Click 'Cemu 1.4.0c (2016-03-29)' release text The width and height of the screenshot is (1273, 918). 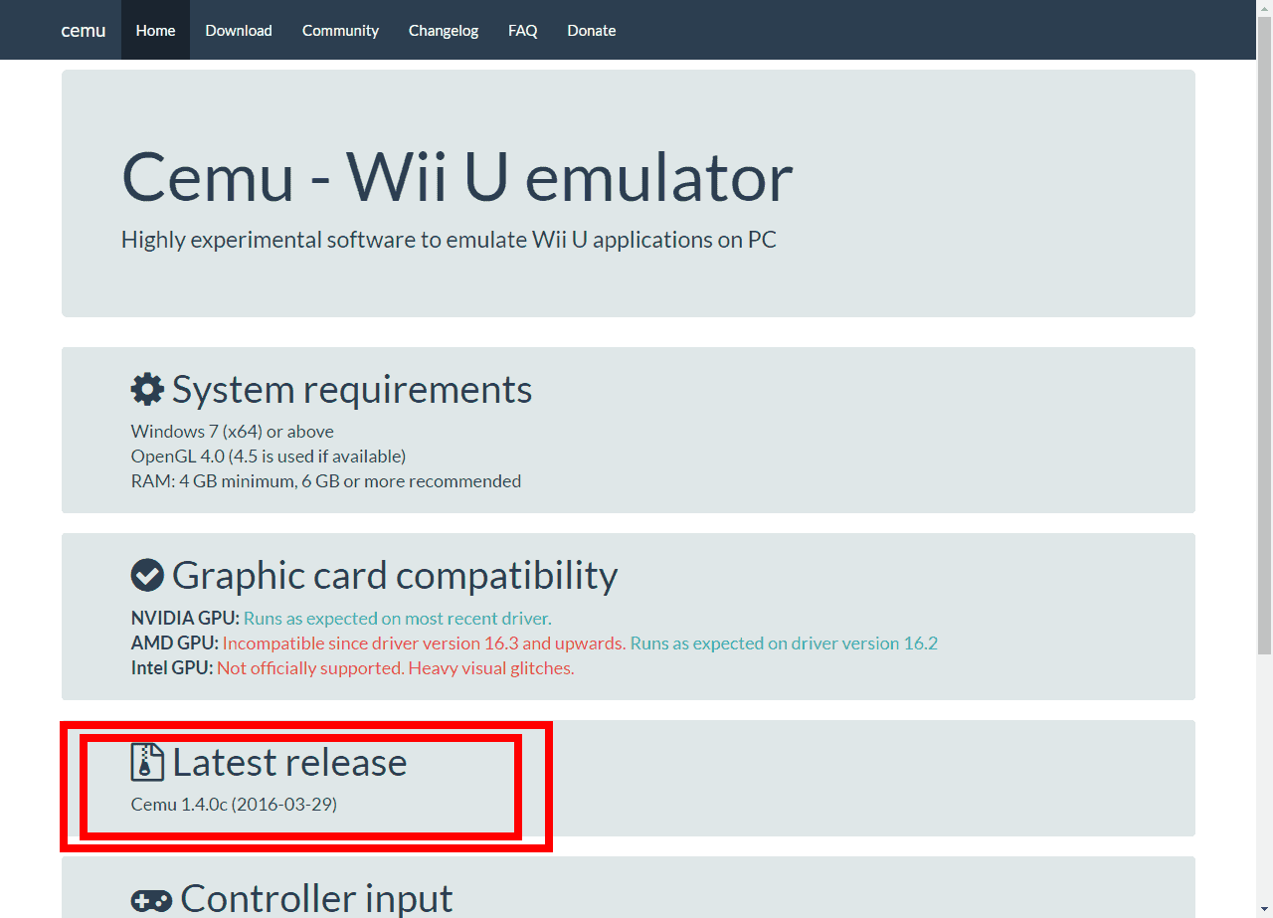pyautogui.click(x=234, y=804)
